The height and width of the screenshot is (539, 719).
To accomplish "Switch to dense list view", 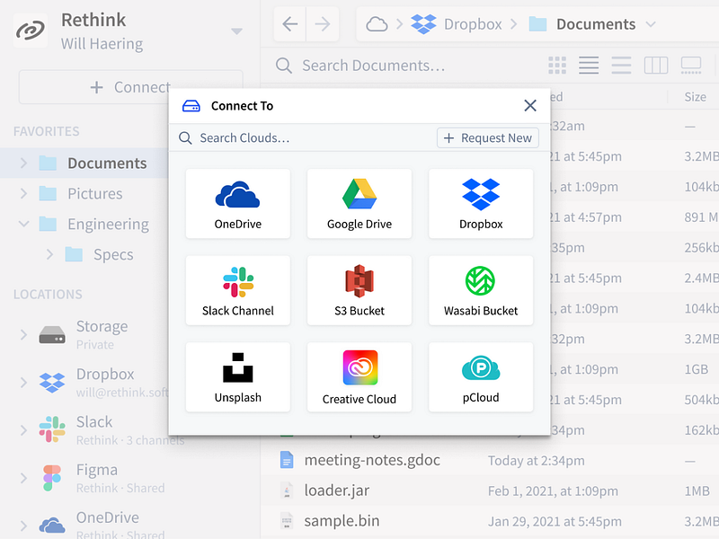I will click(589, 66).
